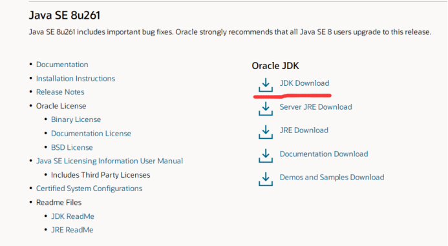
Task: View the Release Notes link
Action: click(60, 92)
